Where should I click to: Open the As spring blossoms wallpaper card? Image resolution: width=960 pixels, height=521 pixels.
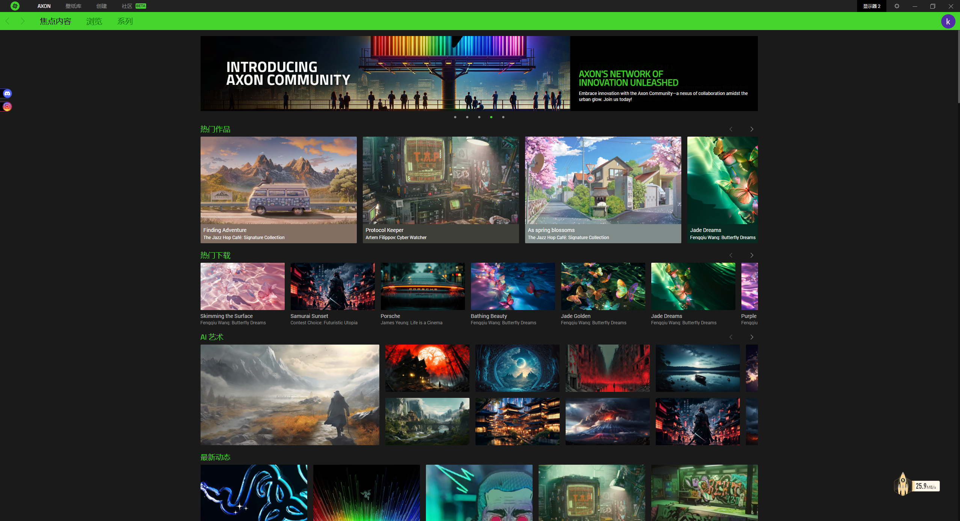click(603, 190)
